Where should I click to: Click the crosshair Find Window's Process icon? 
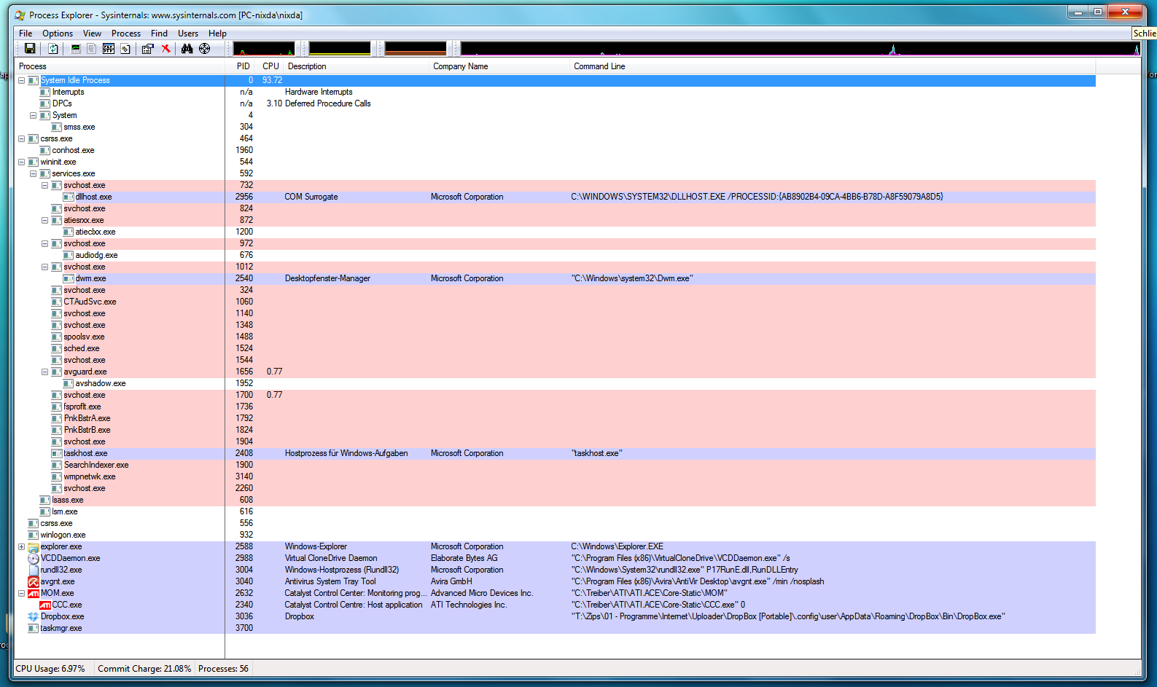click(205, 49)
